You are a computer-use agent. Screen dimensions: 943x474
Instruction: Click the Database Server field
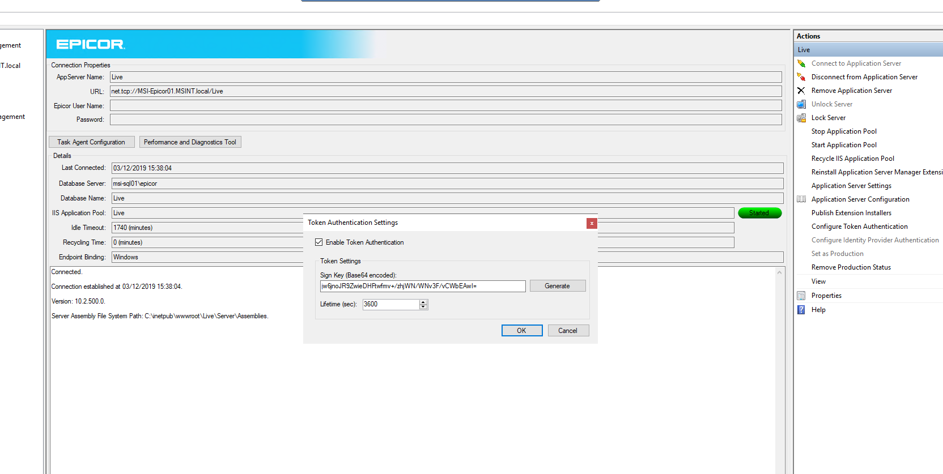point(448,183)
